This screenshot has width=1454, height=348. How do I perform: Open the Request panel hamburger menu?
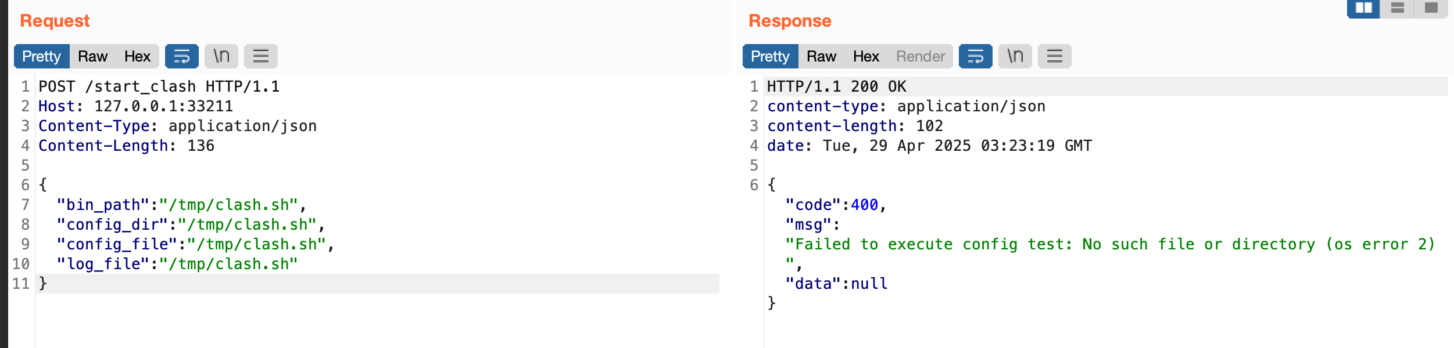[261, 56]
